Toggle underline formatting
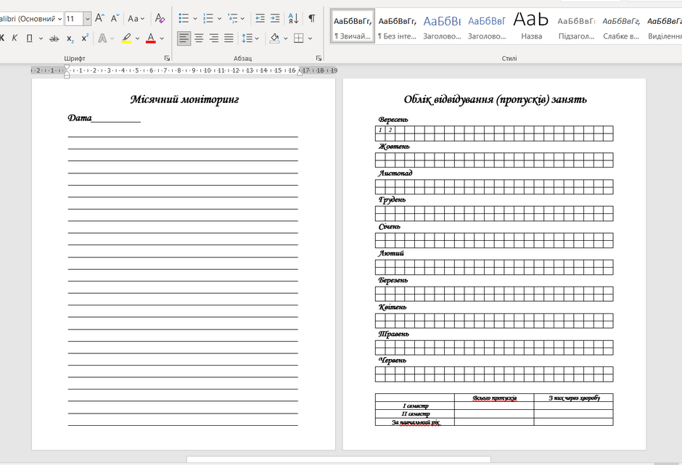The width and height of the screenshot is (682, 465). point(29,38)
